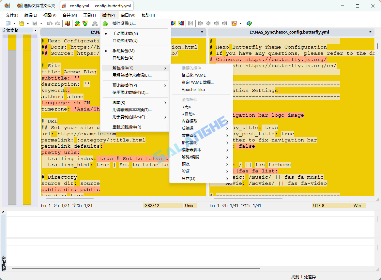This screenshot has width=381, height=280.
Task: Jump to previous difference with green up-arrow icon
Action: tap(85, 23)
